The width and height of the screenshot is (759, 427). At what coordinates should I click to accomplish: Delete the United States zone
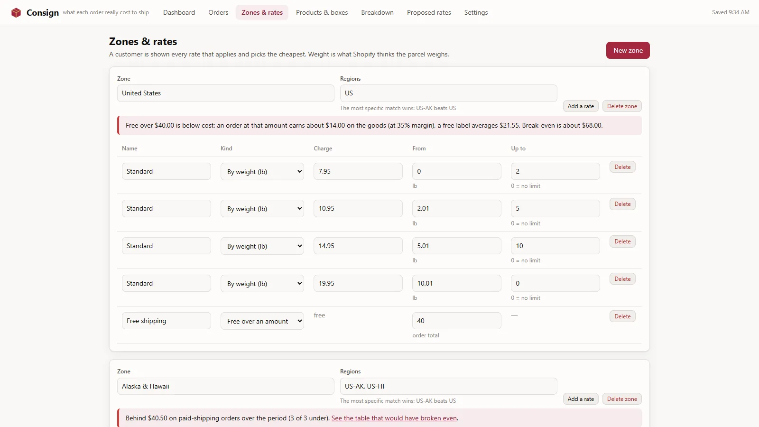pos(622,106)
